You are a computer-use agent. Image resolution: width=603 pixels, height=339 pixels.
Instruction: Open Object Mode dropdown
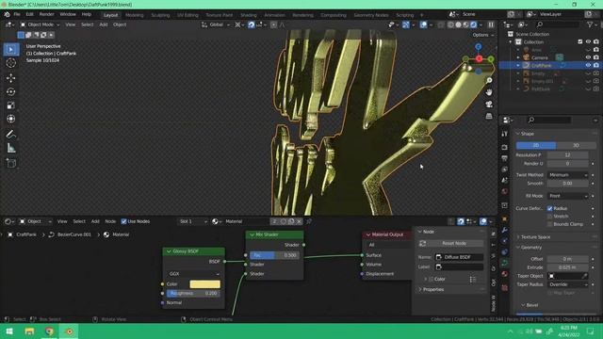point(41,24)
